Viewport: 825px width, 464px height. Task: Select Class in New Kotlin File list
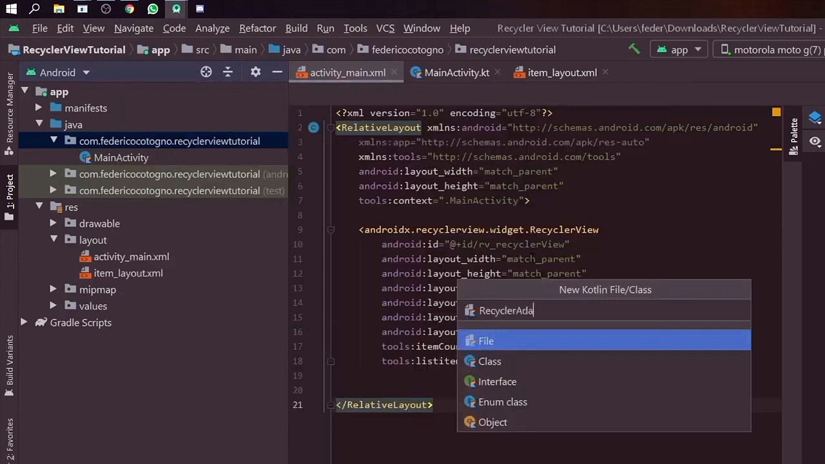tap(489, 362)
